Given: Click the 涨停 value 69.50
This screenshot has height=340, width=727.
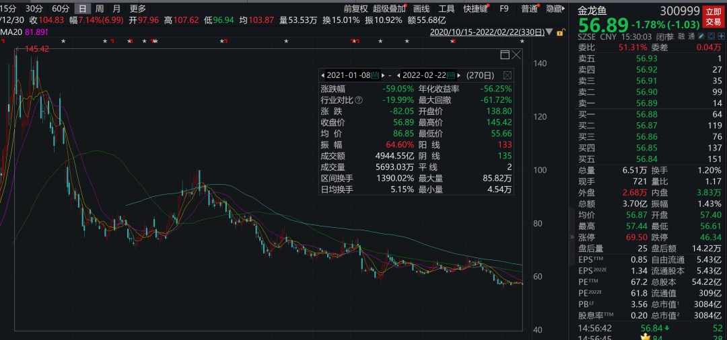Looking at the screenshot, I should pos(637,237).
